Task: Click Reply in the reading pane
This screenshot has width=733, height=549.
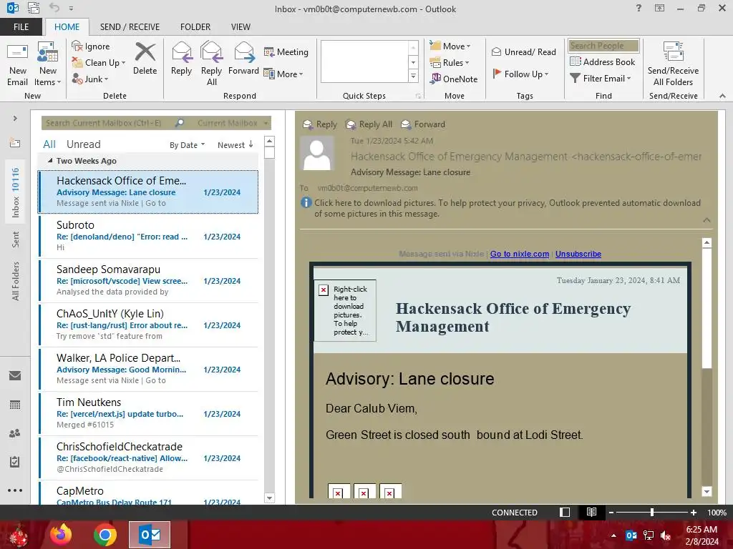Action: 320,124
